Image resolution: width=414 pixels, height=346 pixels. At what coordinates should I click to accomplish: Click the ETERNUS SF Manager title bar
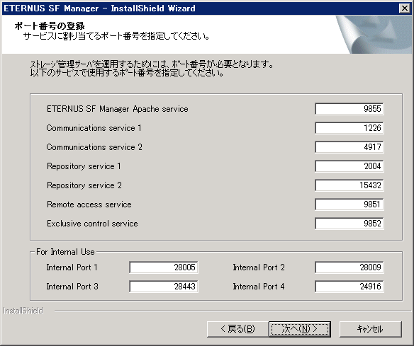point(201,8)
